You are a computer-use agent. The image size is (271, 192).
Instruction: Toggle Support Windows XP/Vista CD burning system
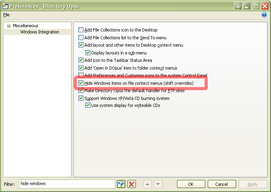[x=81, y=98]
